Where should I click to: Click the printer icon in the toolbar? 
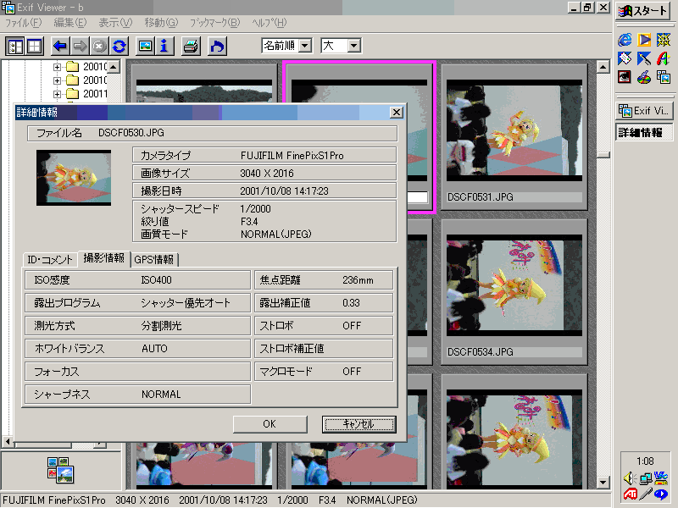point(192,46)
